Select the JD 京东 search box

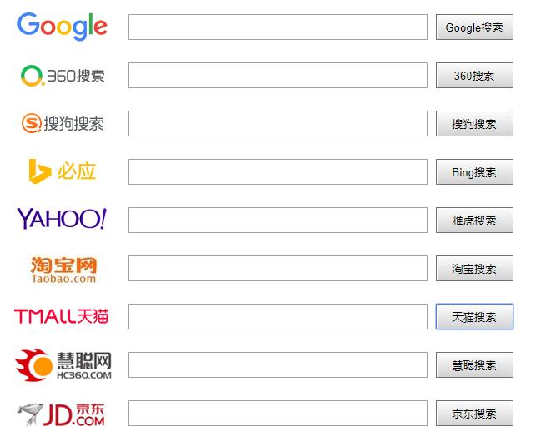(x=278, y=413)
